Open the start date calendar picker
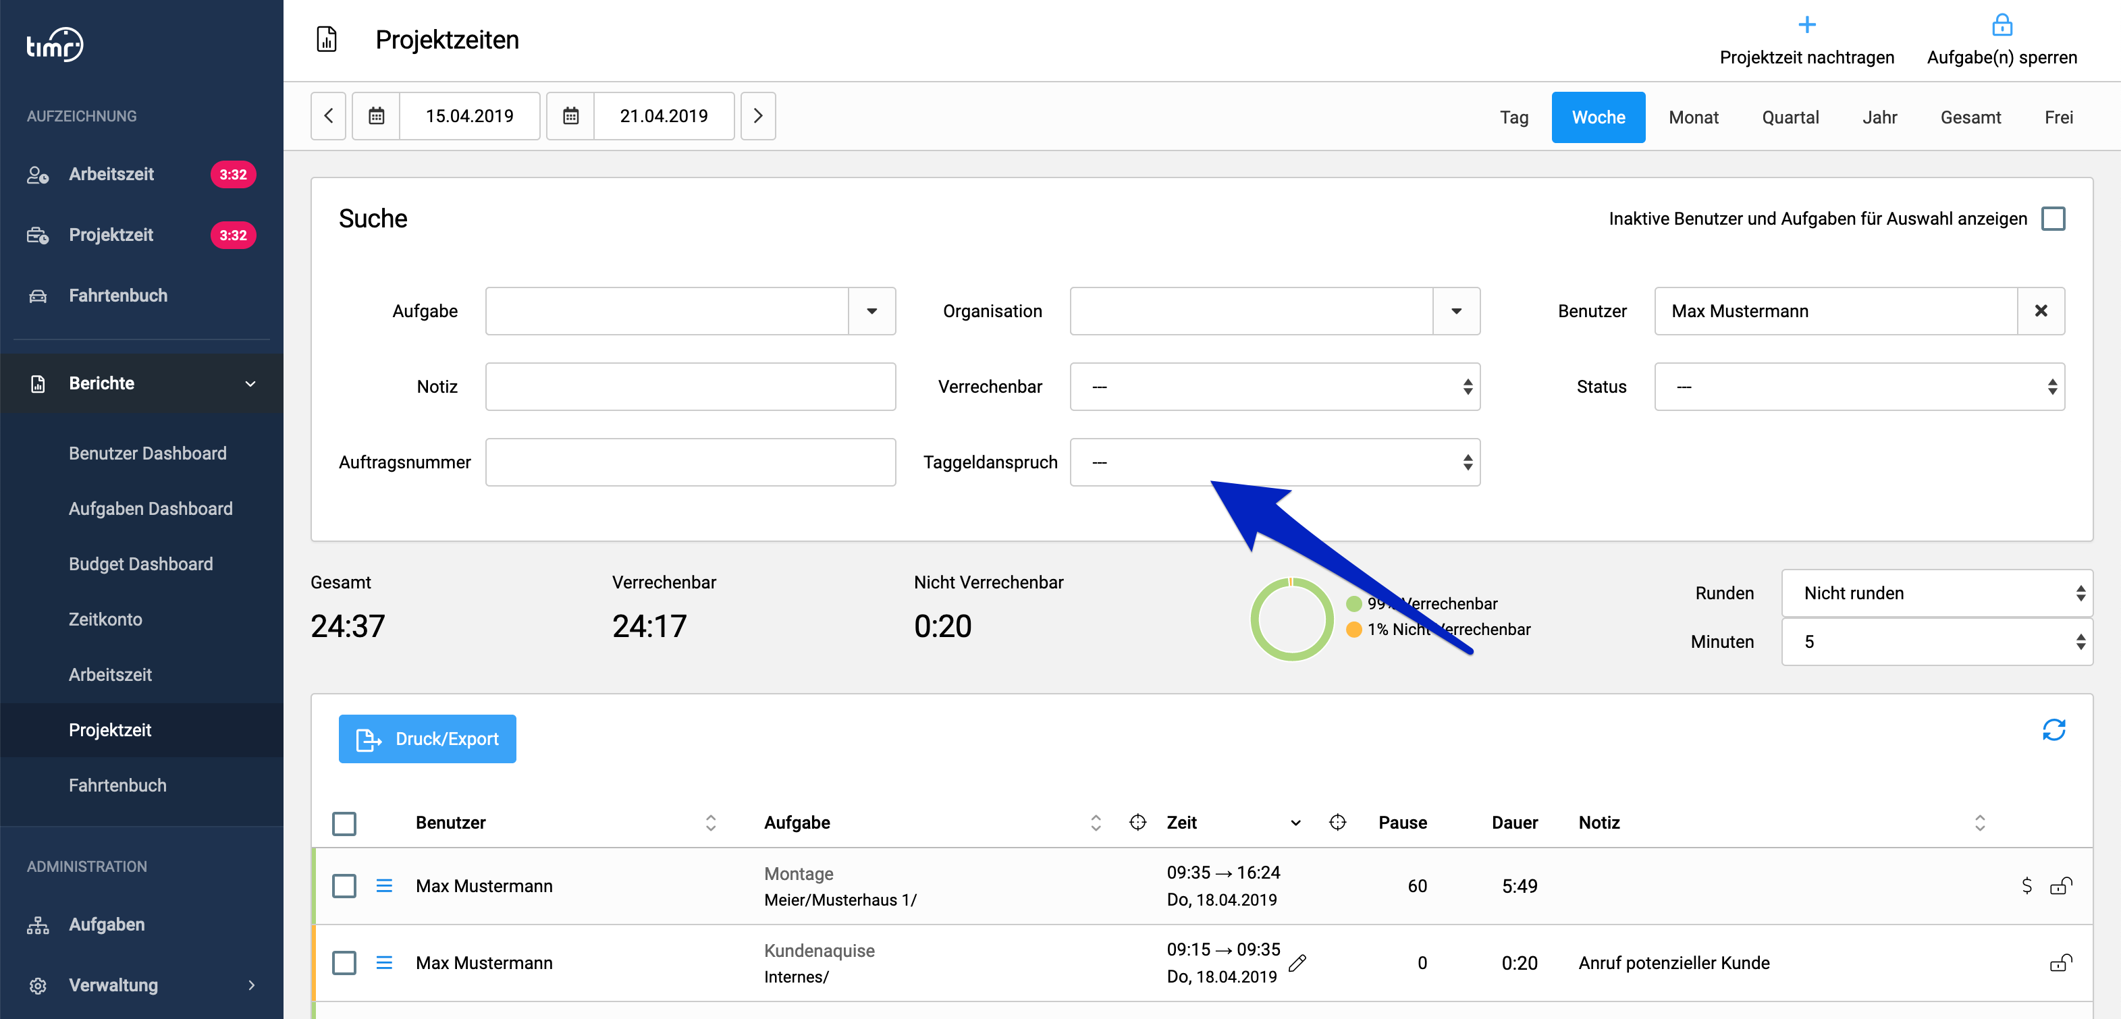 click(376, 116)
